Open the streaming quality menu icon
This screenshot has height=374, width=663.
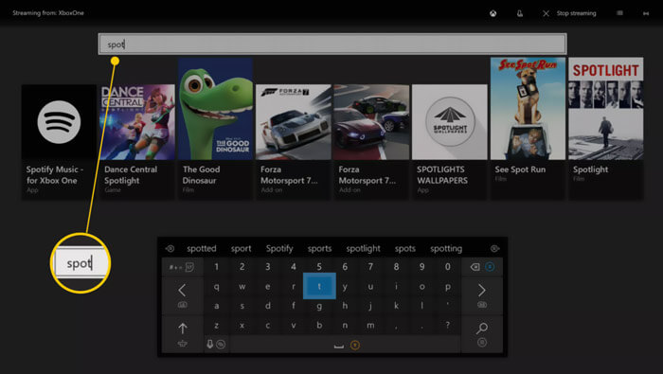(619, 13)
